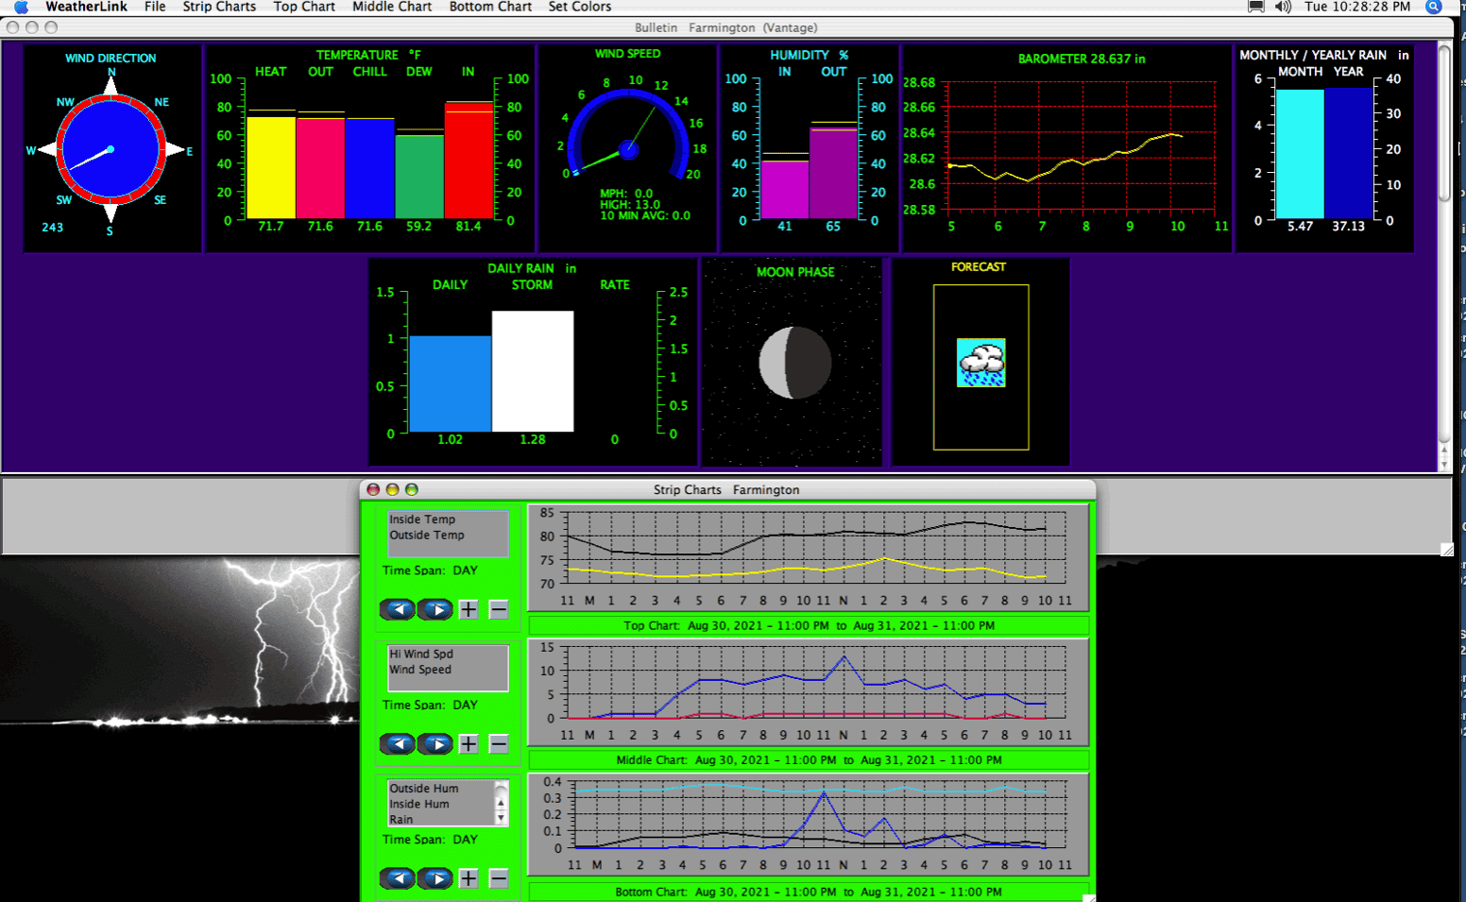Click back arrow button for Middle Chart
Screen dimensions: 1466x902
(398, 744)
